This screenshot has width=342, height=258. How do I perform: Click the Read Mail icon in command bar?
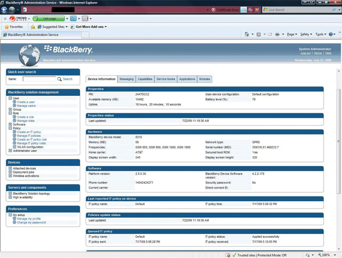270,34
